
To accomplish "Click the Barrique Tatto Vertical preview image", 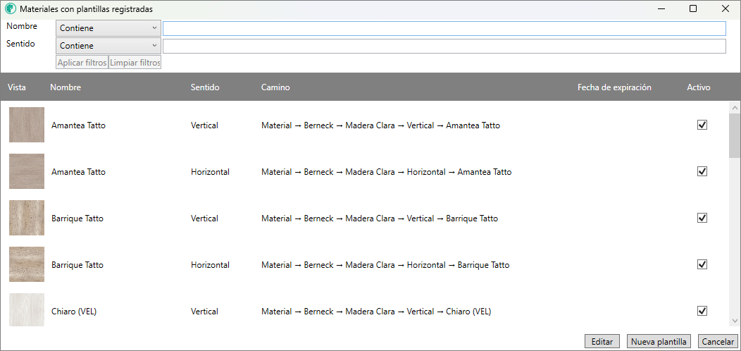I will click(27, 218).
